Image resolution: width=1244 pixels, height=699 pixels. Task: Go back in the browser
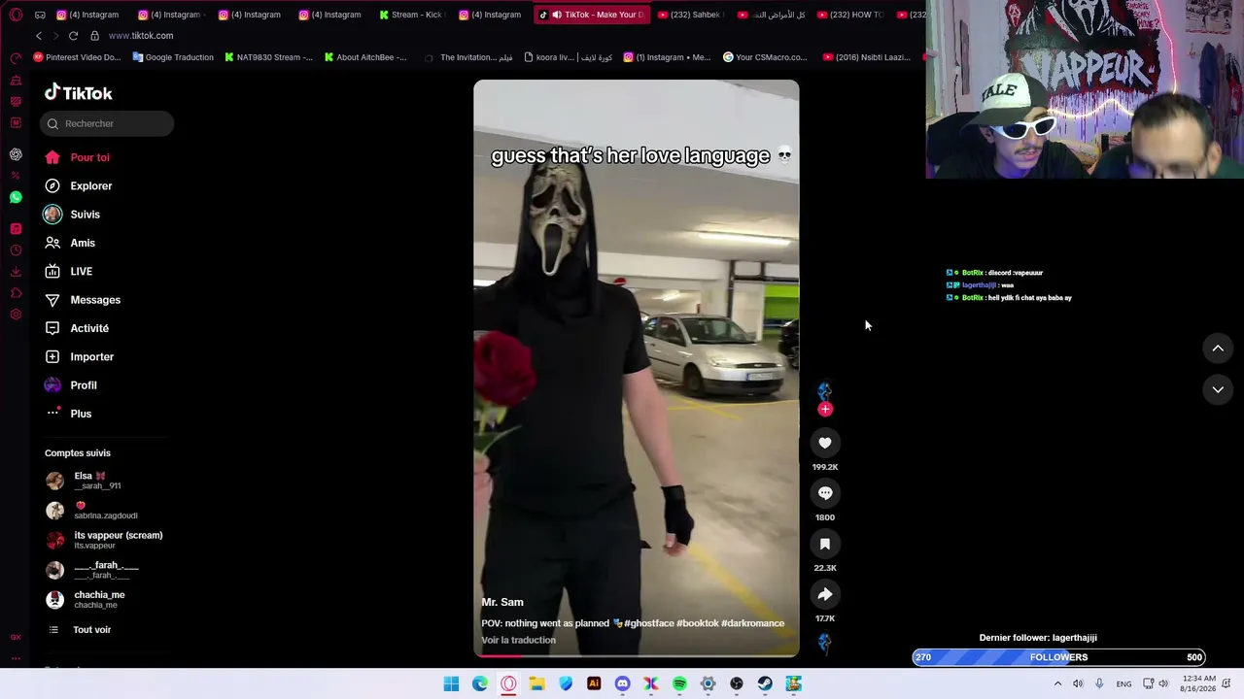coord(39,36)
